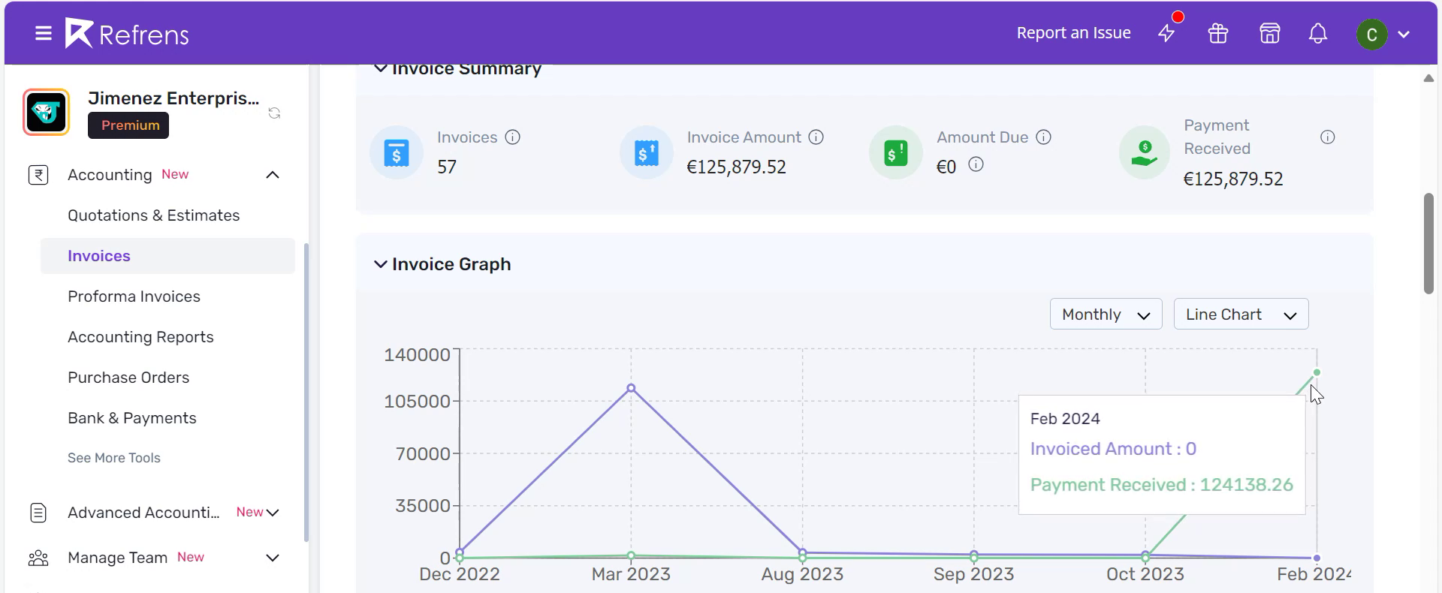The width and height of the screenshot is (1442, 593).
Task: Click the blue Invoices summary icon
Action: [397, 152]
